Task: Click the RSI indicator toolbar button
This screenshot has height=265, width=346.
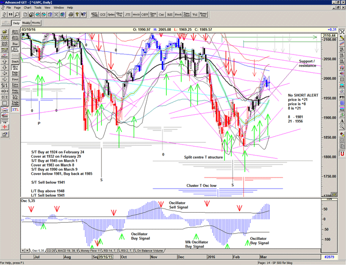Action: (x=170, y=14)
